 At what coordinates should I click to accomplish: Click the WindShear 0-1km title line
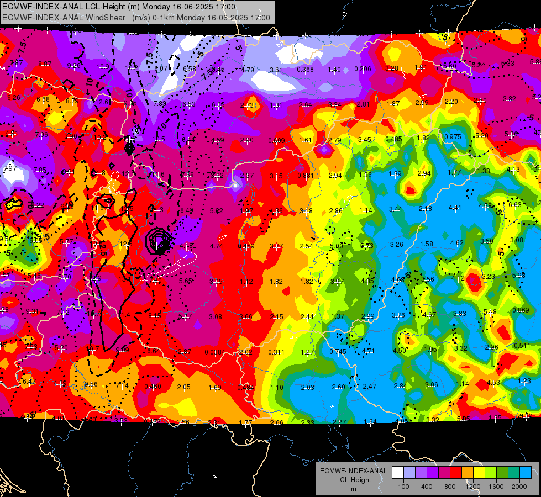pyautogui.click(x=136, y=18)
